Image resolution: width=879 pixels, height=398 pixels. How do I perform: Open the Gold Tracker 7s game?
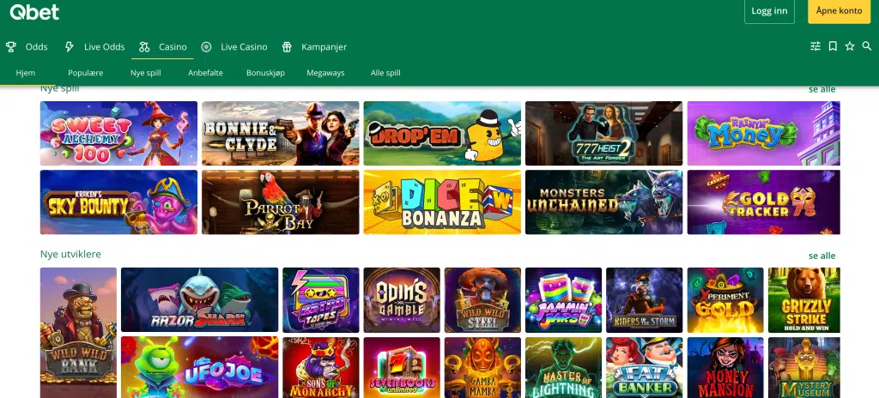click(x=763, y=202)
